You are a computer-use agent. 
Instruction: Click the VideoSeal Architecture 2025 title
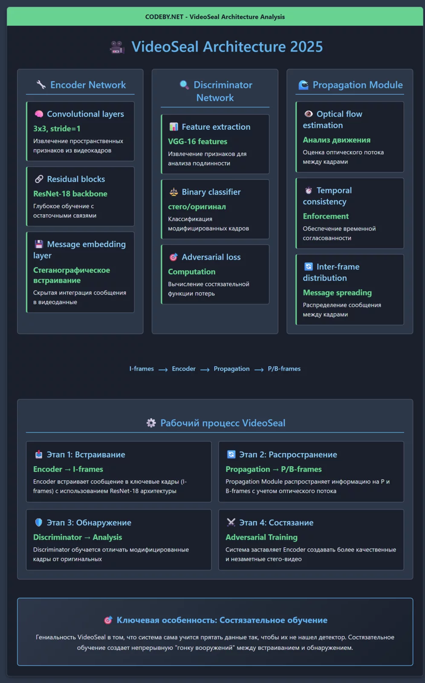(227, 47)
